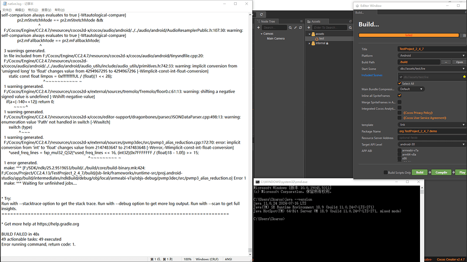Toggle Inline all SpriteFrames checkbox
Image resolution: width=467 pixels, height=262 pixels.
[400, 96]
